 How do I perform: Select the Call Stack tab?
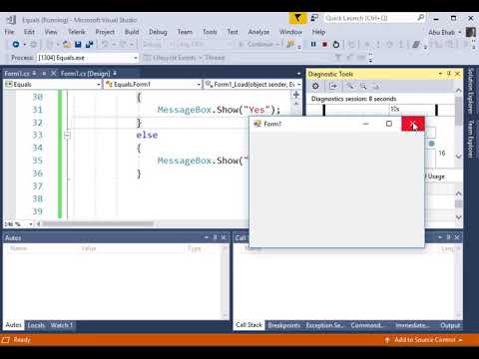249,325
